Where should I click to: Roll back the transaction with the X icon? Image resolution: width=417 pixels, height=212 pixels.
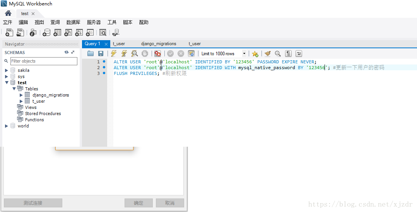(x=181, y=54)
